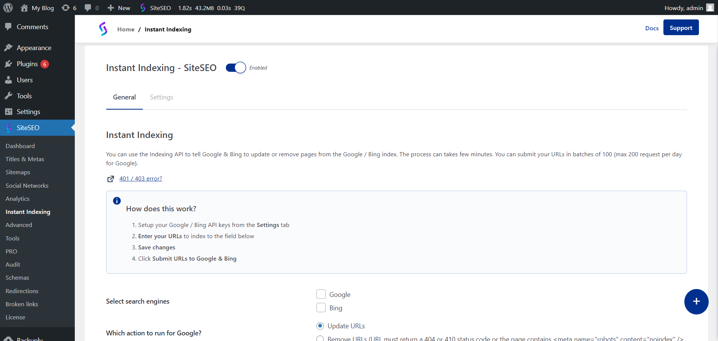Click the external link icon near 401 error
The height and width of the screenshot is (341, 718).
click(111, 179)
